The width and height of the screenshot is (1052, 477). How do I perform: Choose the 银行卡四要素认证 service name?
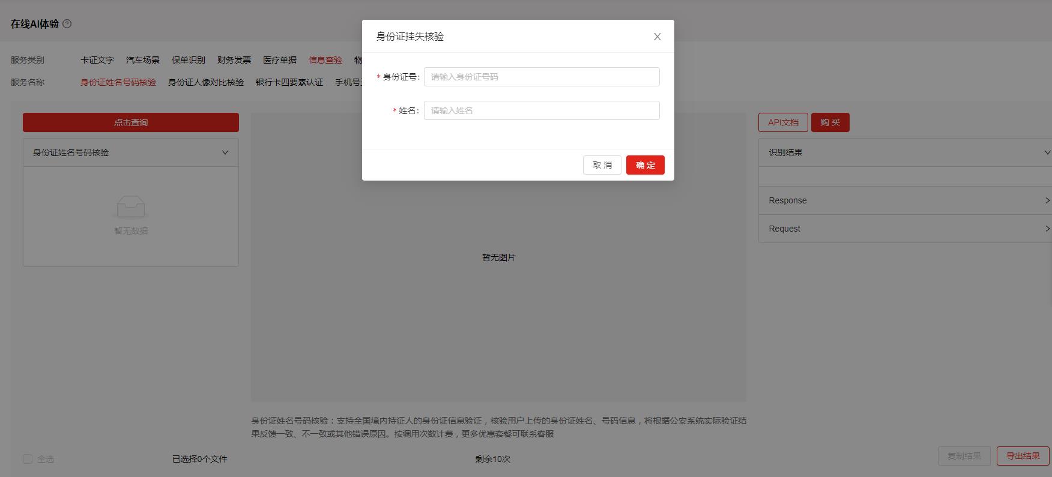pyautogui.click(x=289, y=82)
